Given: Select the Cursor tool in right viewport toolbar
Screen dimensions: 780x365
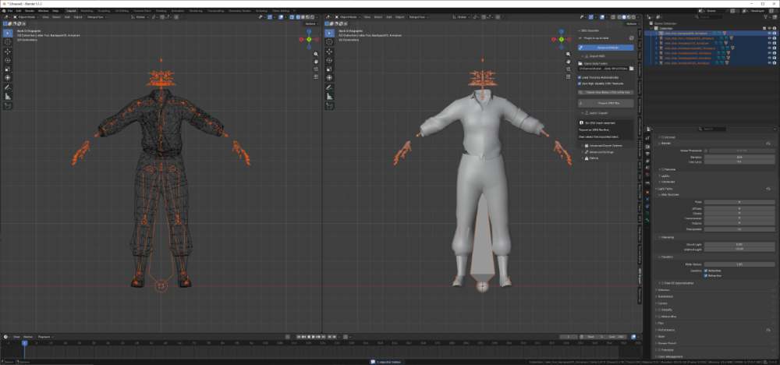Looking at the screenshot, I should 329,42.
